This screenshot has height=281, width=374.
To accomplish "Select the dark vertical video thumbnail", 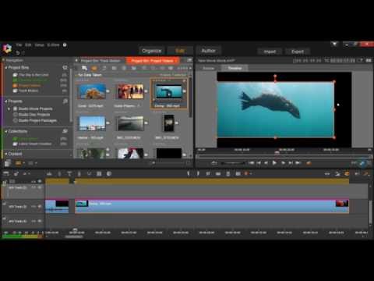I will point(169,123).
